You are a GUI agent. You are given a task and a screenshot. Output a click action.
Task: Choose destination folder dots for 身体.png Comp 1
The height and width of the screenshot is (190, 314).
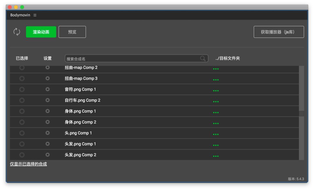[x=216, y=113]
